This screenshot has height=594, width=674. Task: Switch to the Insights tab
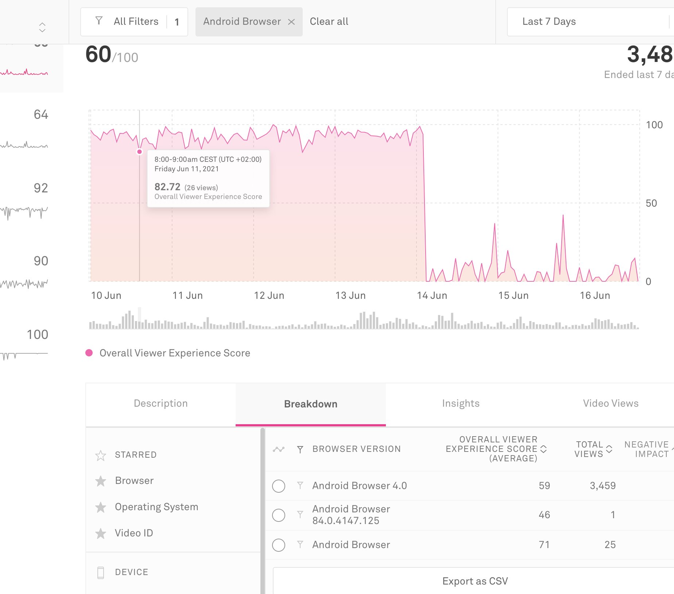pyautogui.click(x=461, y=403)
